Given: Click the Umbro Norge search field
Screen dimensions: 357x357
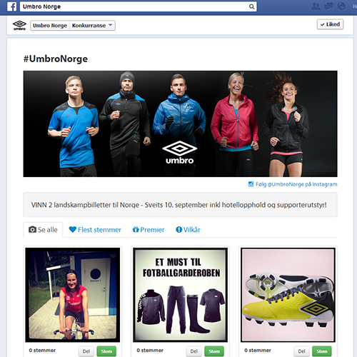Looking at the screenshot, I should coord(138,6).
